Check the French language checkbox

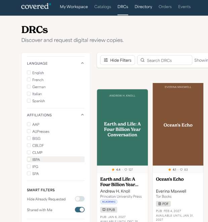coord(29,80)
